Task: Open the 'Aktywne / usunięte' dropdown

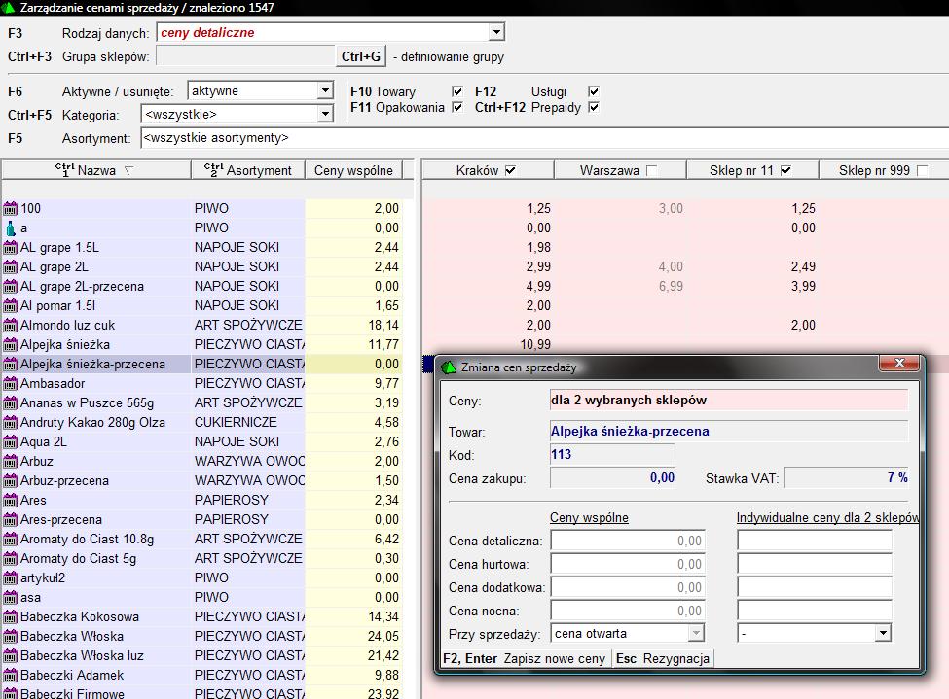Action: [x=325, y=90]
